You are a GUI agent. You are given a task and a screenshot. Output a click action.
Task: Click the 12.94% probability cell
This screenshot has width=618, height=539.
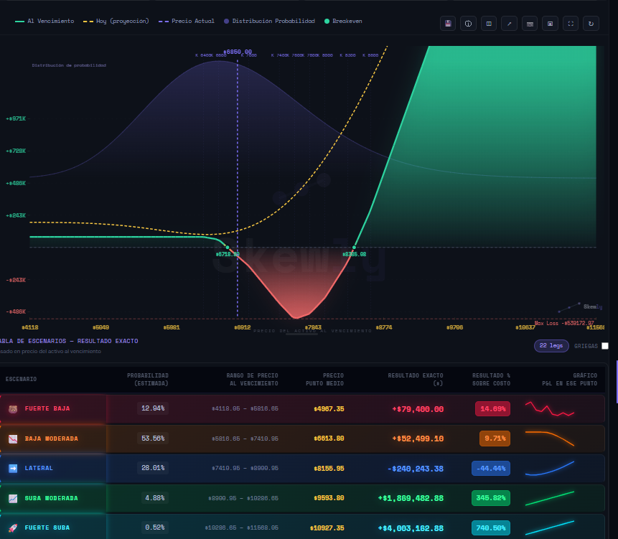click(153, 408)
